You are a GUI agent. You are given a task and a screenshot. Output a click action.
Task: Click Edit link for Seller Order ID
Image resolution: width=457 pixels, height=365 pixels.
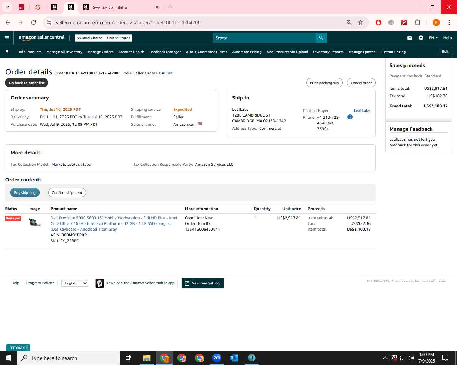tap(169, 73)
